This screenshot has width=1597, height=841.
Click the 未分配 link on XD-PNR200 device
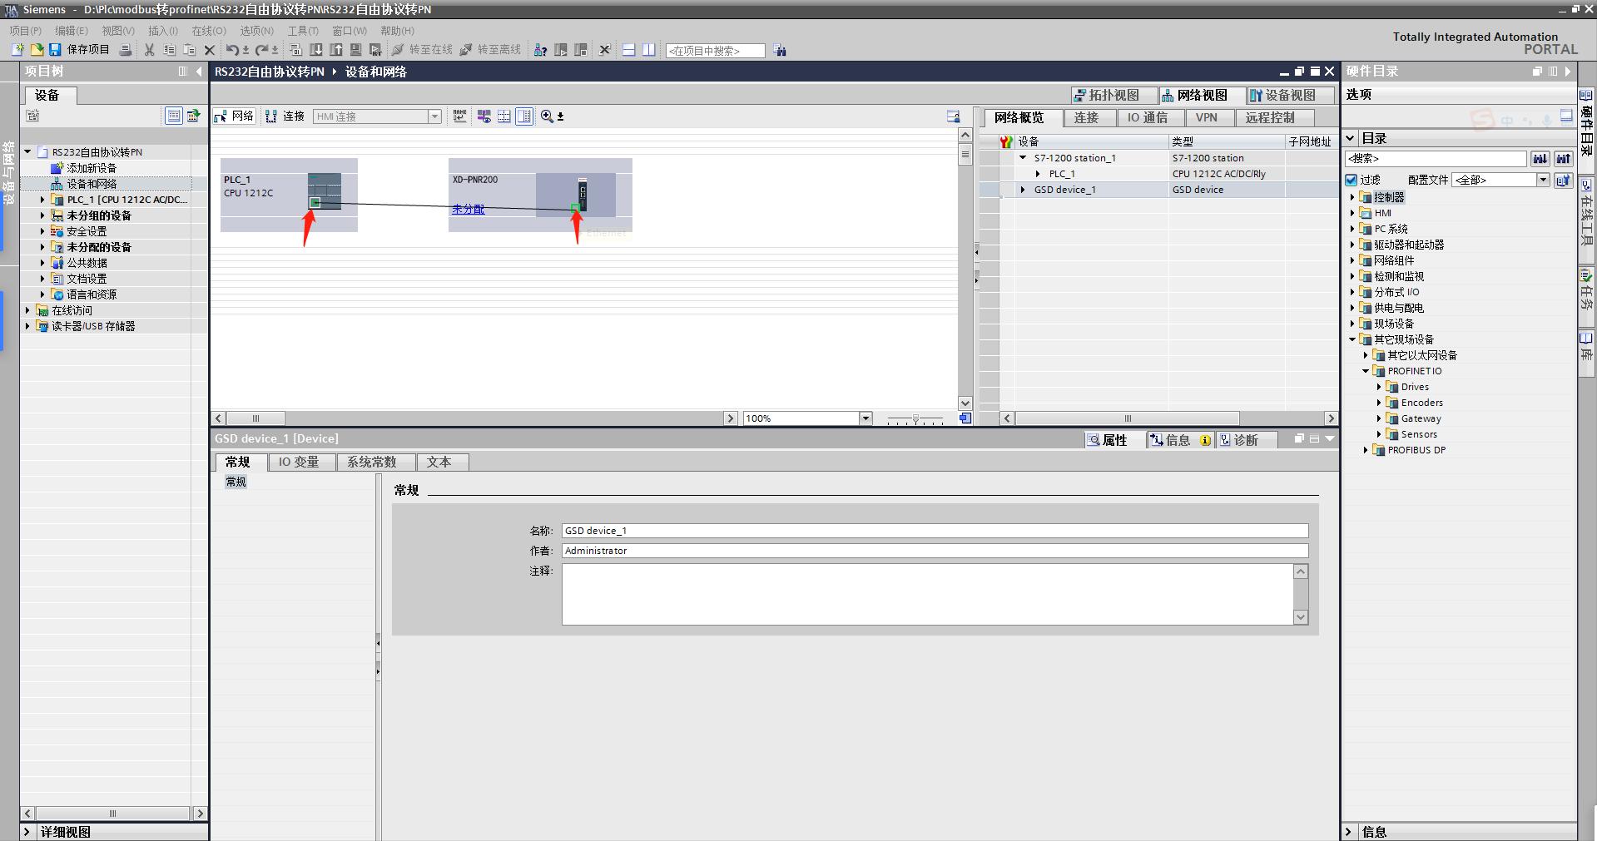pos(468,210)
